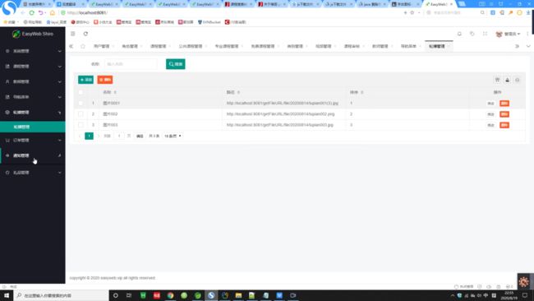Switch to the 专业课程管理 tab
Viewport: 534px width, 301px height.
pyautogui.click(x=227, y=46)
